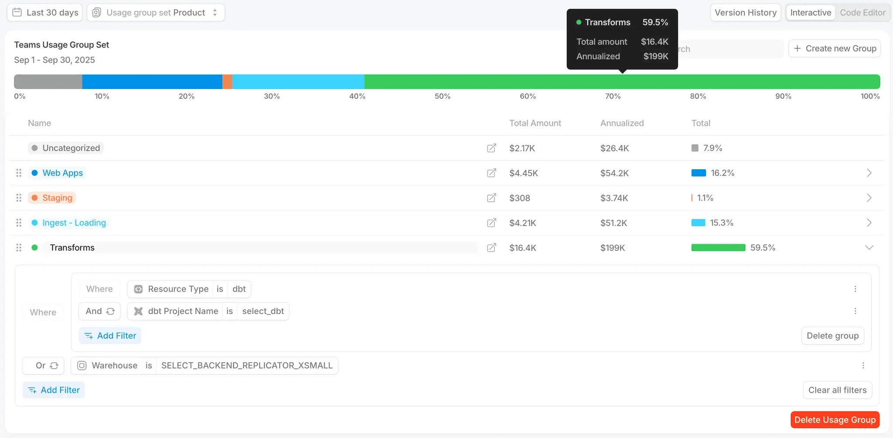Image resolution: width=893 pixels, height=438 pixels.
Task: Click the Create new Group button
Action: [x=835, y=48]
